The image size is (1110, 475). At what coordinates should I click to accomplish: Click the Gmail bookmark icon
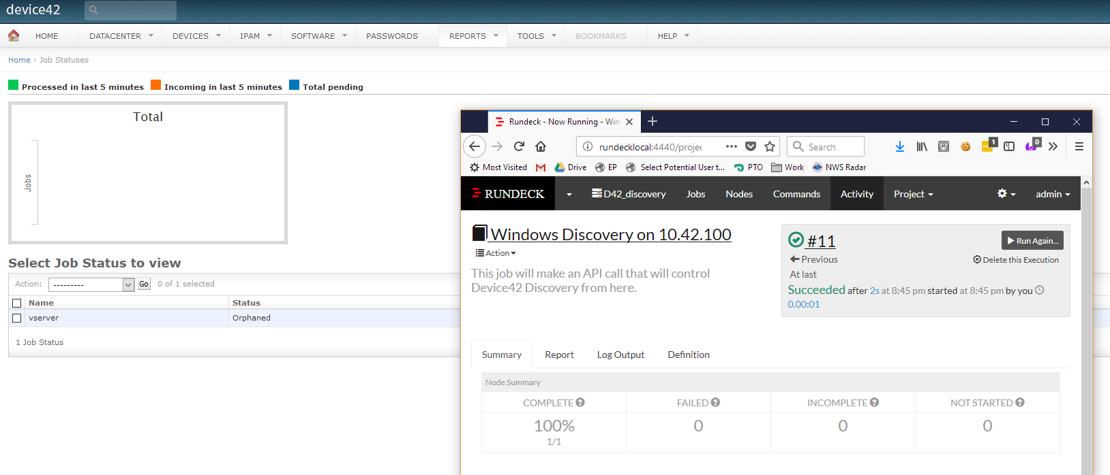click(541, 167)
